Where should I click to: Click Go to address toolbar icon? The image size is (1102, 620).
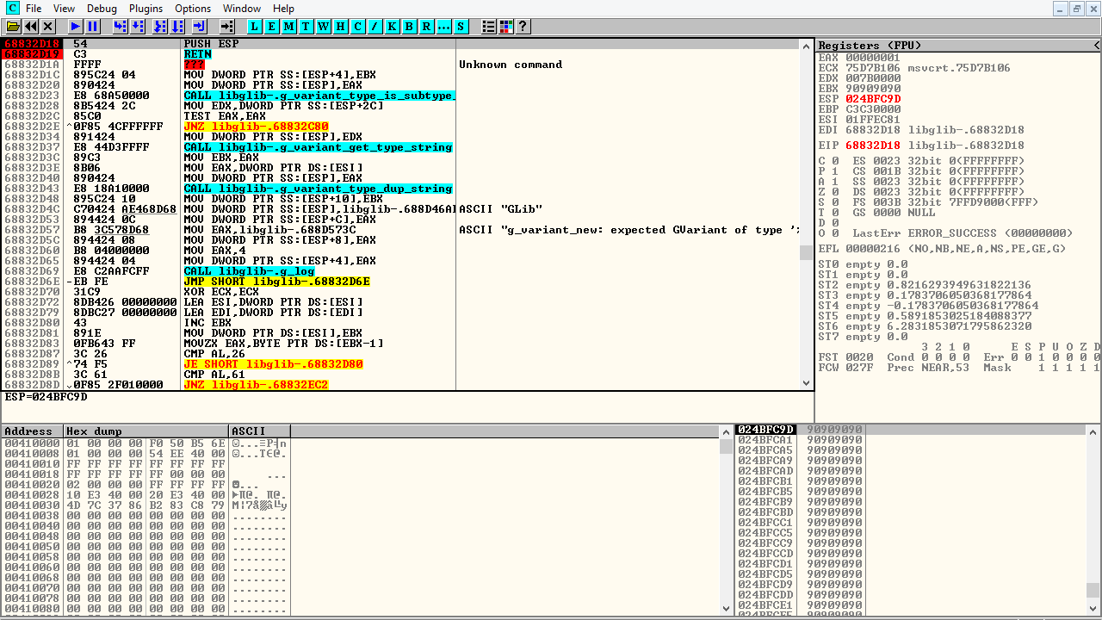(x=227, y=27)
